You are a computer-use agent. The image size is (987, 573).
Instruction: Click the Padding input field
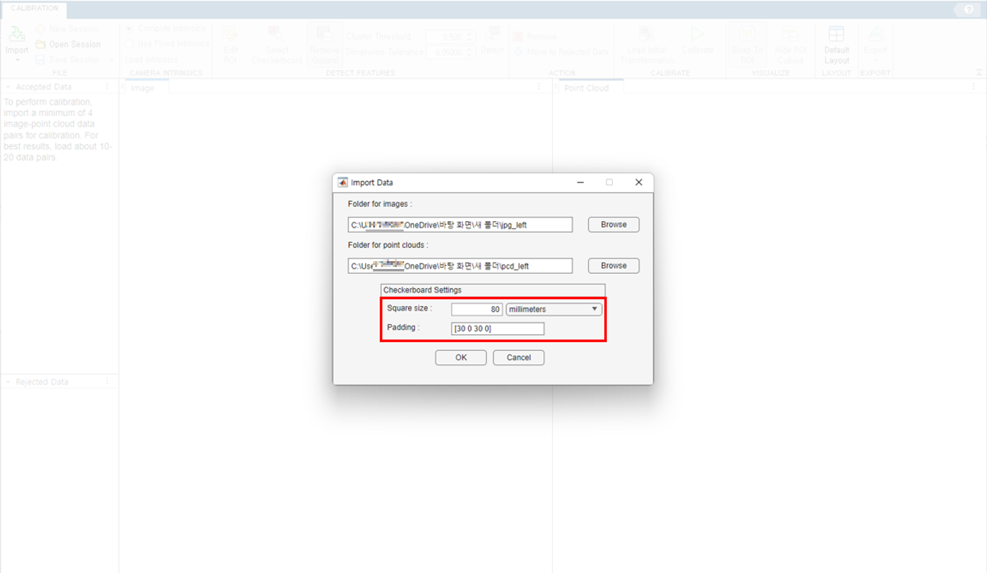coord(497,329)
